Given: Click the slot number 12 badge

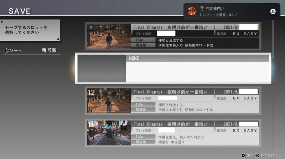Looking at the screenshot, I should tap(91, 92).
